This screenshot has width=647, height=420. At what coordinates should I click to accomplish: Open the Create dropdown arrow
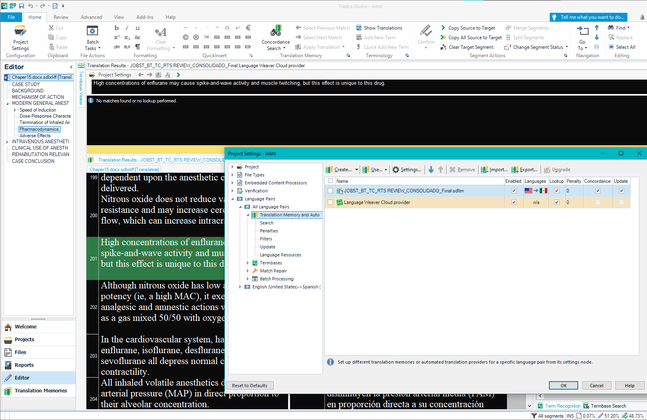coord(357,170)
